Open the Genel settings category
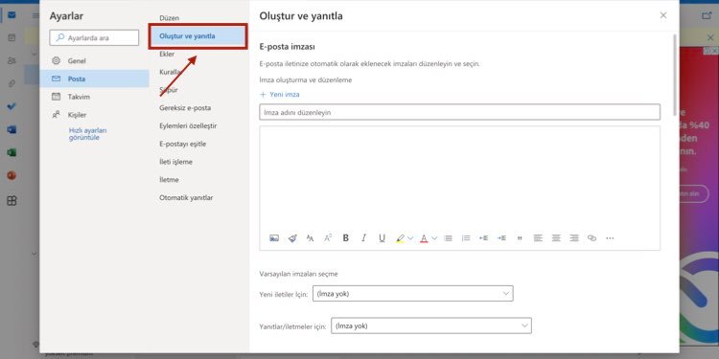The width and height of the screenshot is (719, 359). click(x=94, y=61)
